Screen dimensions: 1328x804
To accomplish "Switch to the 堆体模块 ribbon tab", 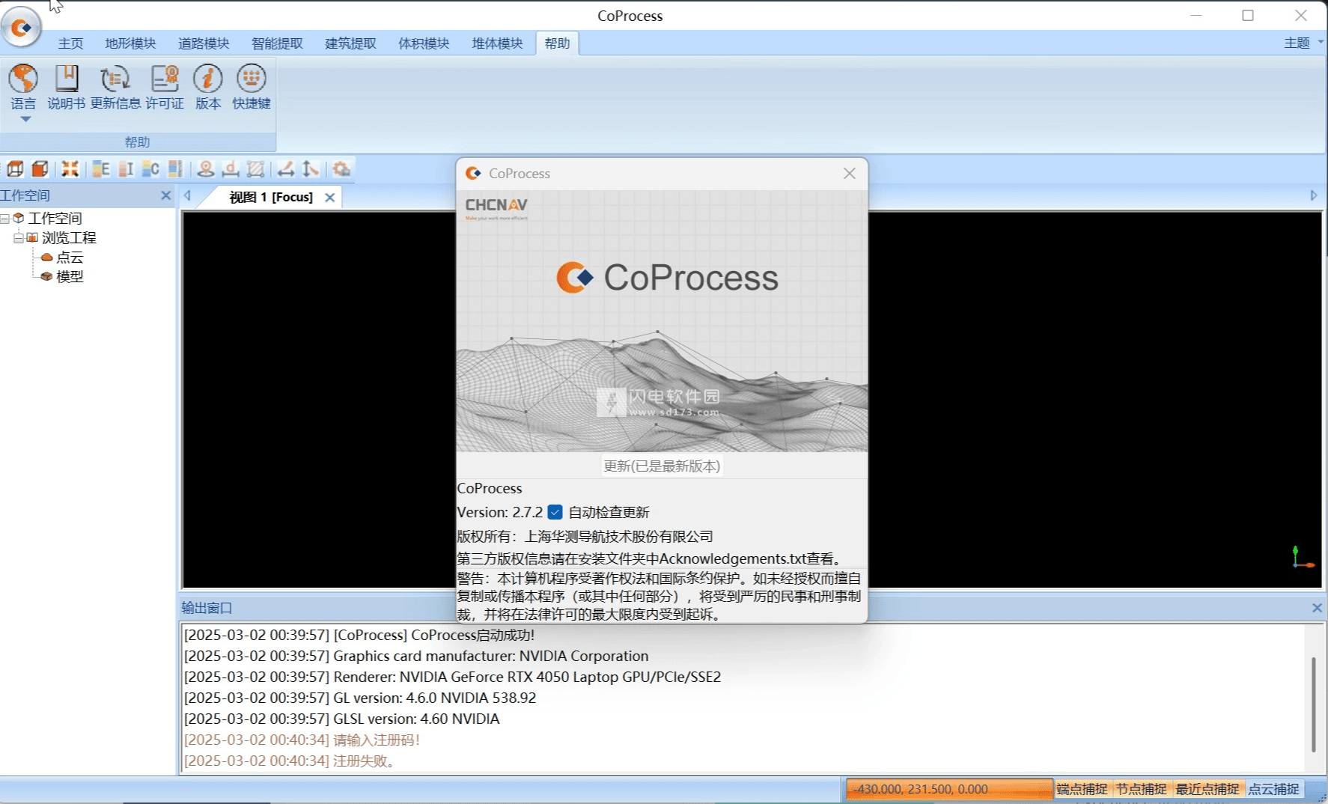I will [x=497, y=43].
